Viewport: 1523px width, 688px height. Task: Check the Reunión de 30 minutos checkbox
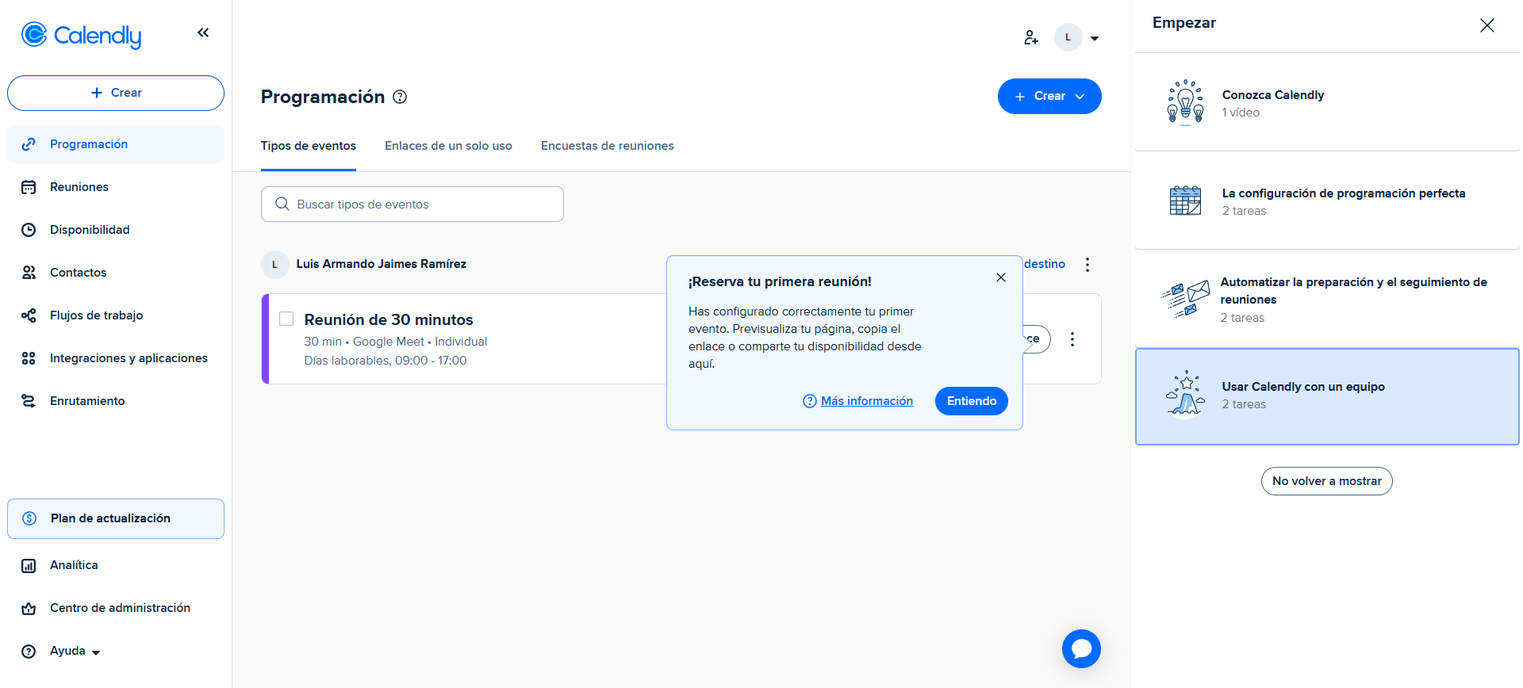tap(286, 319)
